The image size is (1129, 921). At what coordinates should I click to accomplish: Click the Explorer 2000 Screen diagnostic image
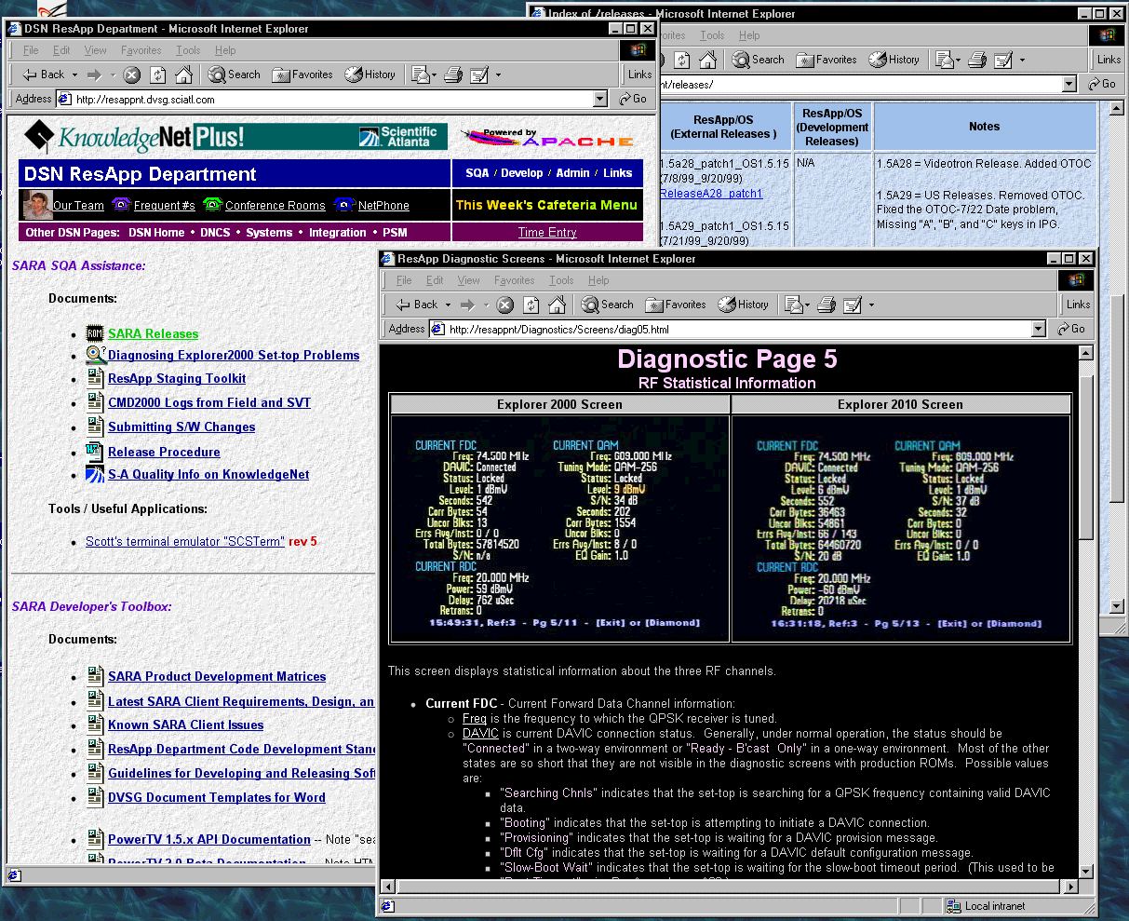click(559, 529)
